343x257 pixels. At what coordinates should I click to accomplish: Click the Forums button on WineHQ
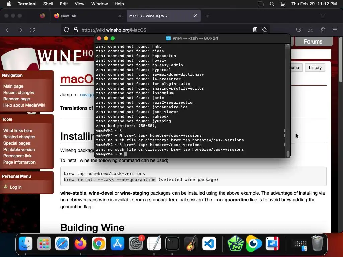[x=314, y=41]
